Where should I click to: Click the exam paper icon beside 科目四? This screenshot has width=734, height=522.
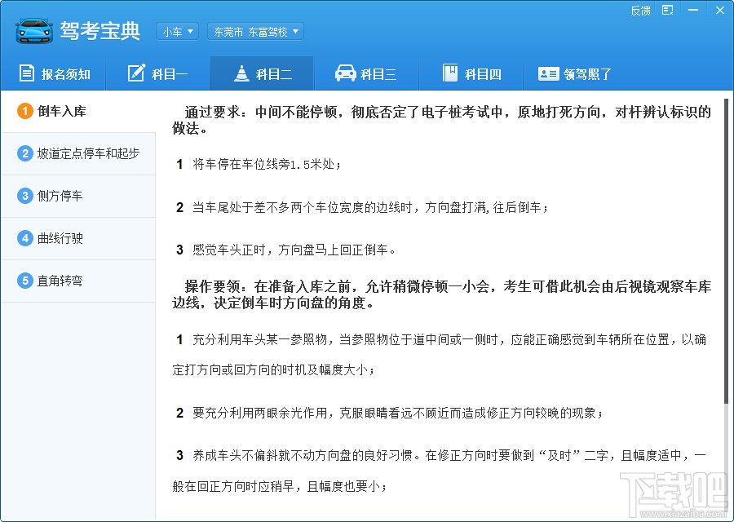tap(449, 73)
